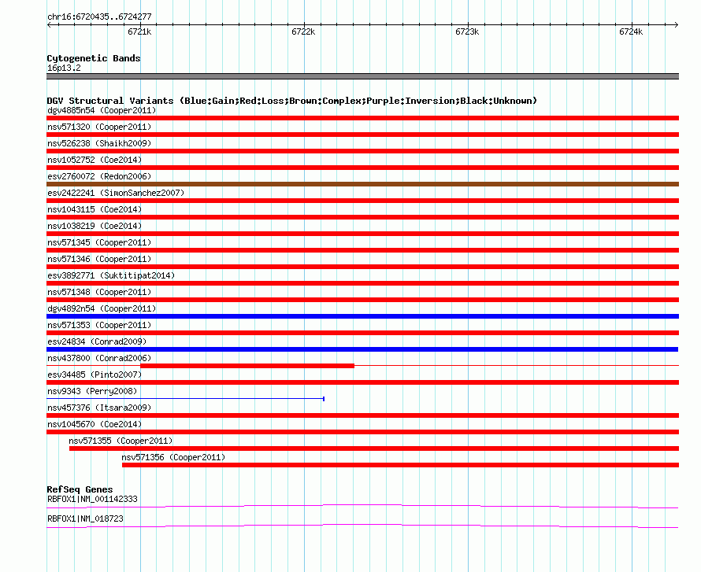Open RBFOX1|NM_018723 gene label
The width and height of the screenshot is (701, 572).
click(85, 518)
